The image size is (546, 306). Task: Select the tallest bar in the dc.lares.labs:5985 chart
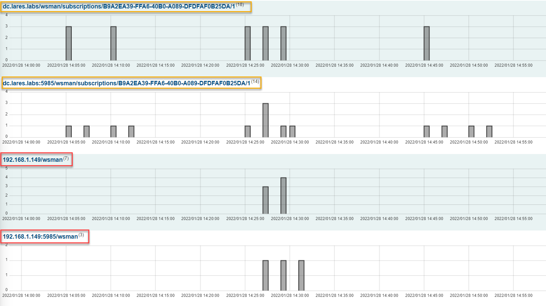pos(266,120)
